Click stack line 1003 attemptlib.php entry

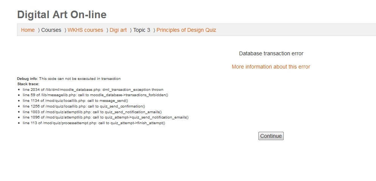[92, 112]
